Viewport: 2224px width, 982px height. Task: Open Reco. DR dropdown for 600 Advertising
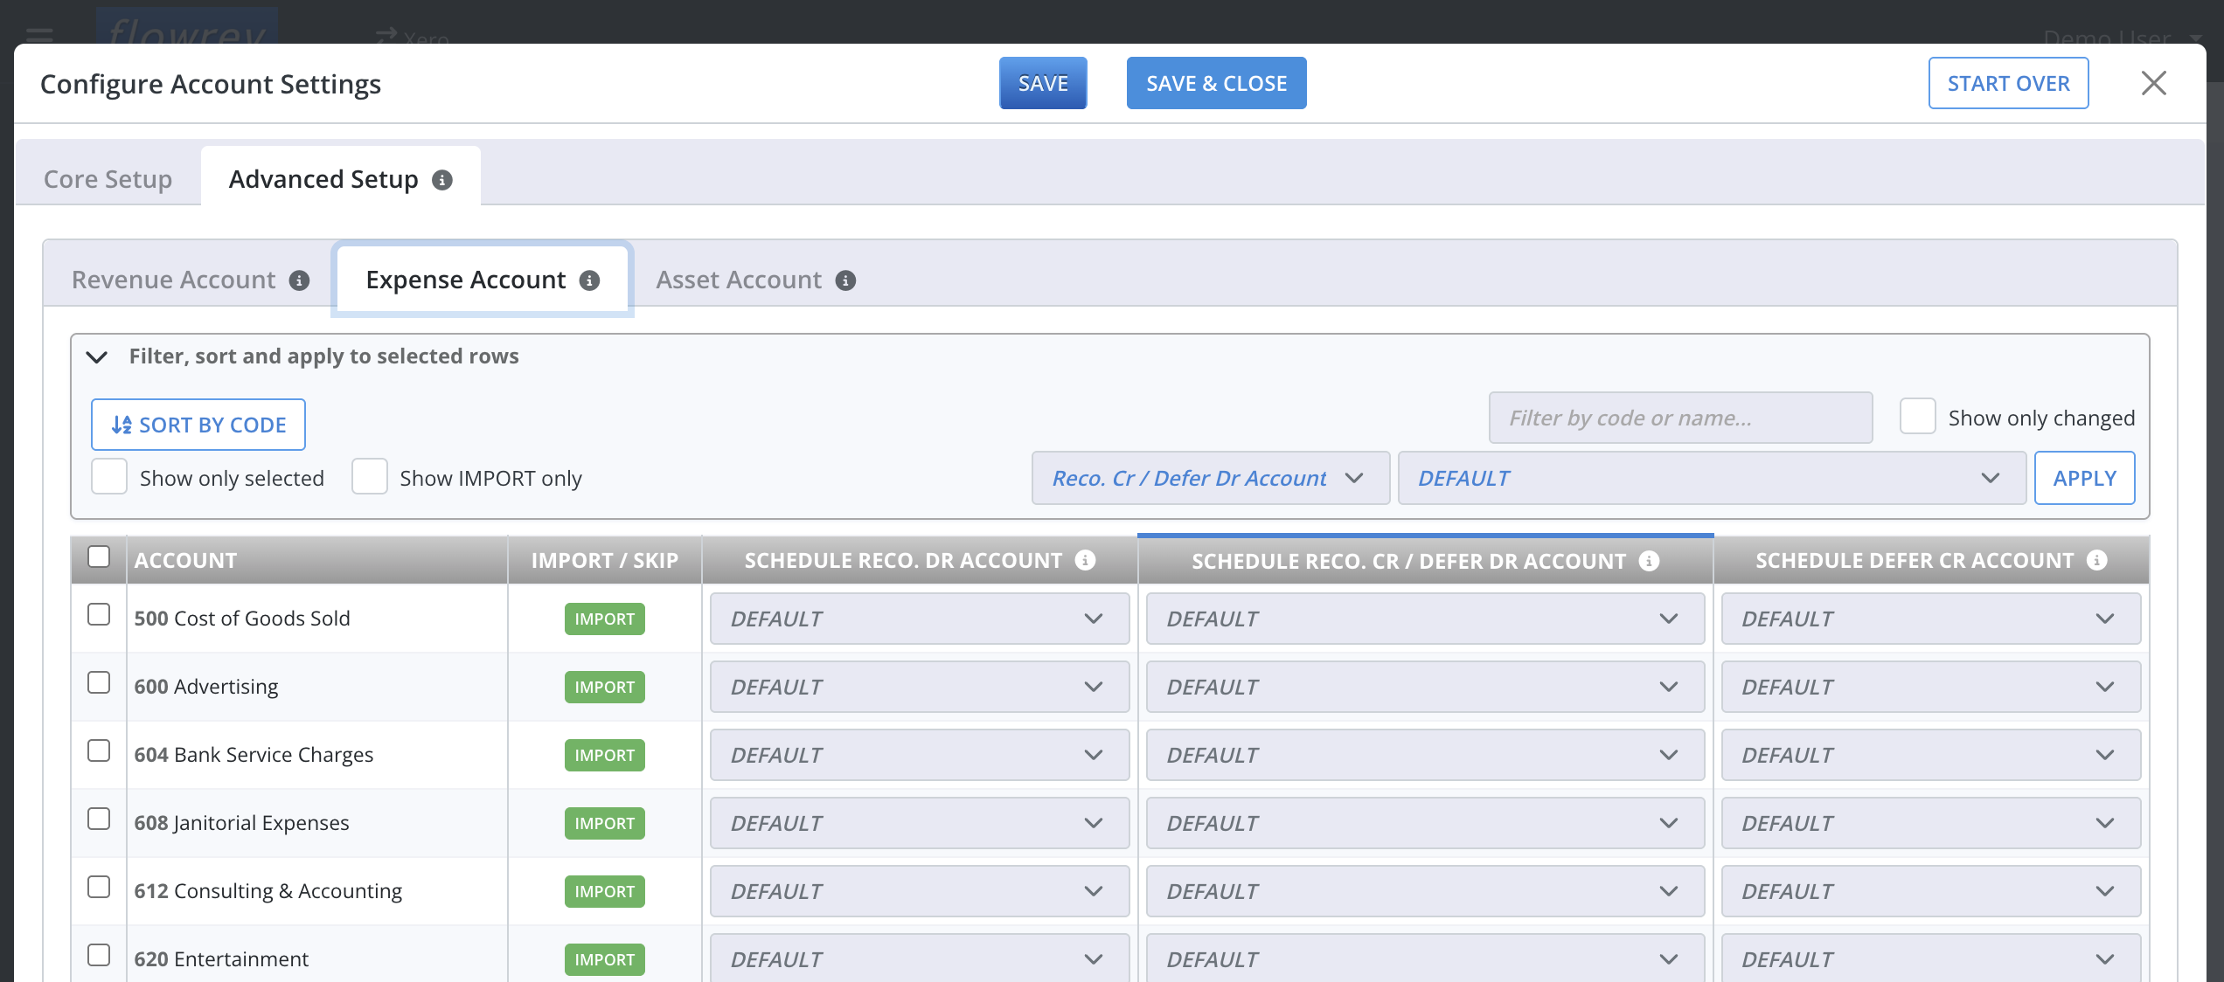coord(920,687)
